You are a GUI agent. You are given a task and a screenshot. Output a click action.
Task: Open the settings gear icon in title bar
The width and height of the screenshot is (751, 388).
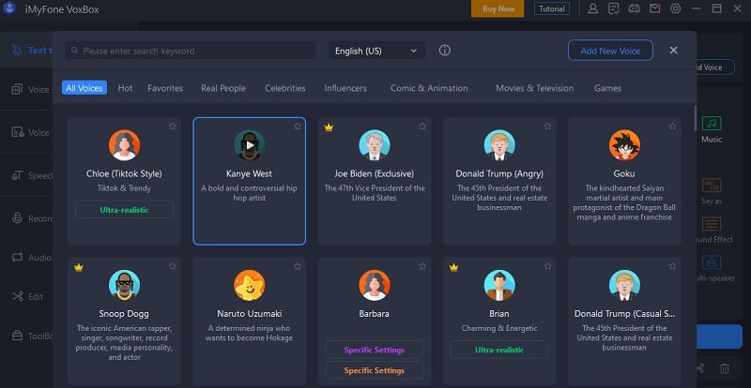point(675,8)
